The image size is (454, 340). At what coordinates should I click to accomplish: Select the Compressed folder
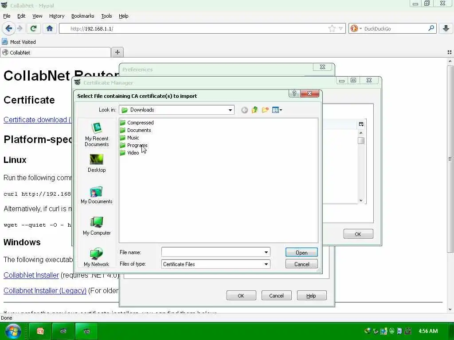137,123
